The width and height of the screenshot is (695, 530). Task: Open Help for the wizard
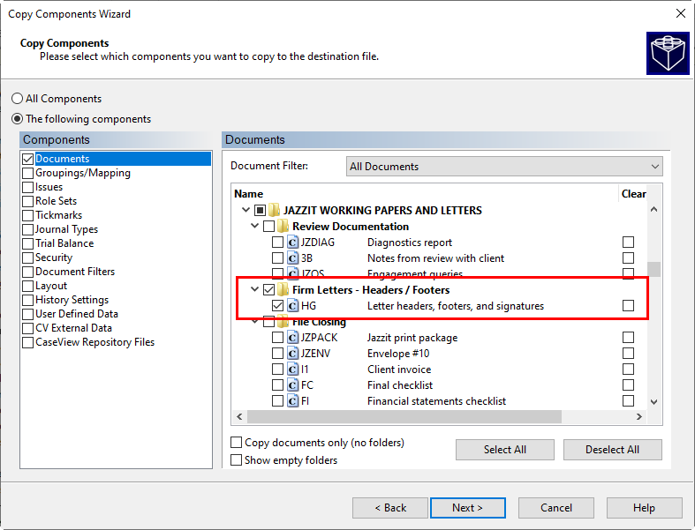coord(644,508)
